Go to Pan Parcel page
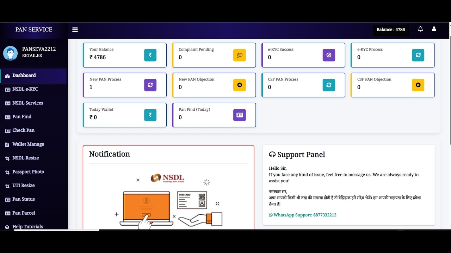 tap(33, 213)
